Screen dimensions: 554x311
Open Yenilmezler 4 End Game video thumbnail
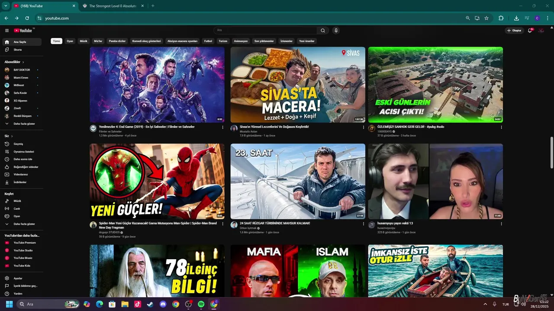pyautogui.click(x=157, y=85)
